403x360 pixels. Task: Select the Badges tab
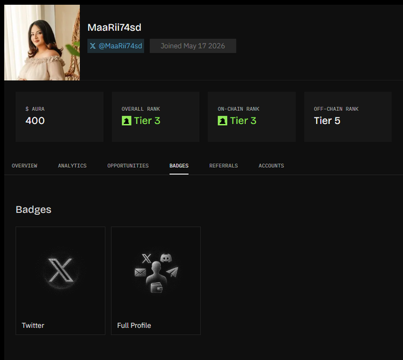(x=179, y=166)
